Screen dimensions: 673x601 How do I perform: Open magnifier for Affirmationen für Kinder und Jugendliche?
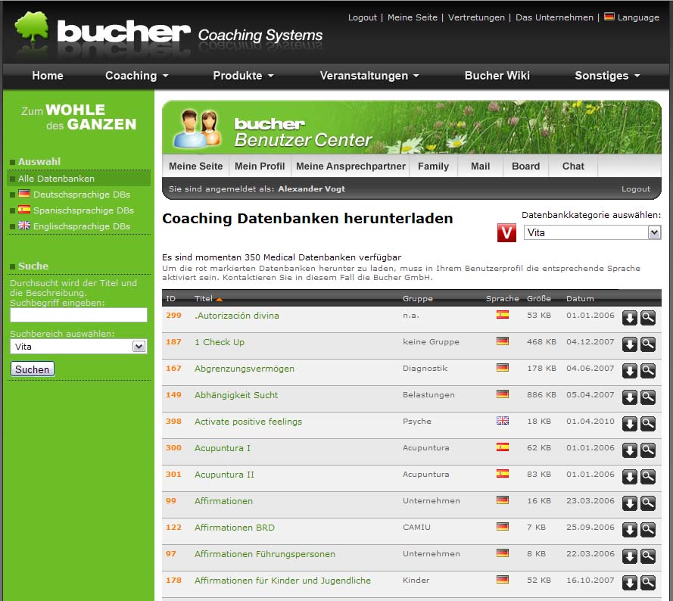pos(648,584)
